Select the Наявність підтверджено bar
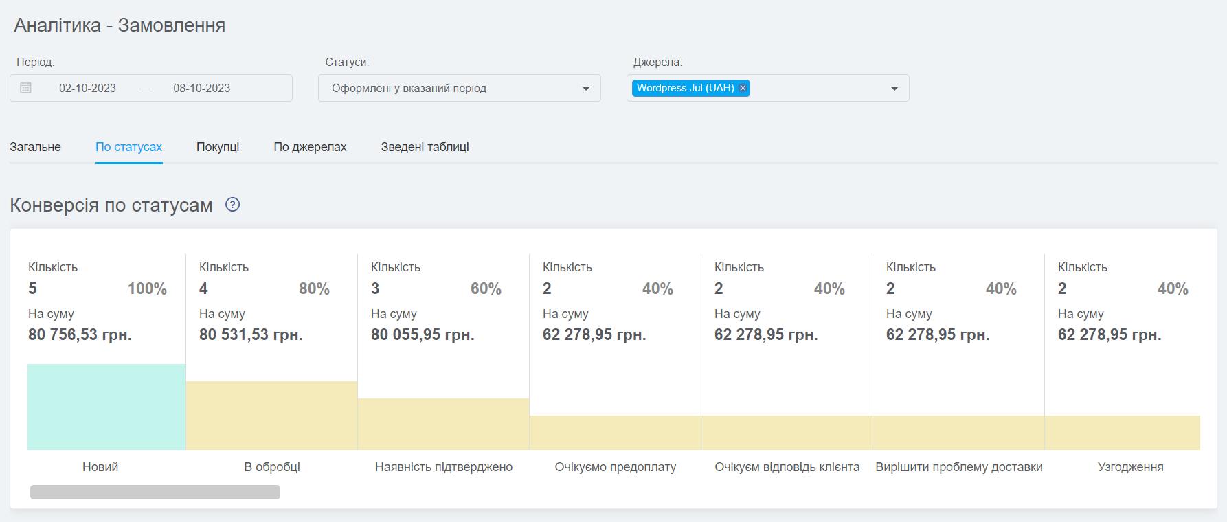The width and height of the screenshot is (1227, 522). (443, 424)
